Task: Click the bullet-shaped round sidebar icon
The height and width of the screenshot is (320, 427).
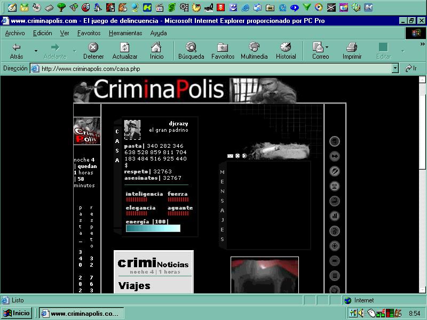Action: click(x=335, y=261)
